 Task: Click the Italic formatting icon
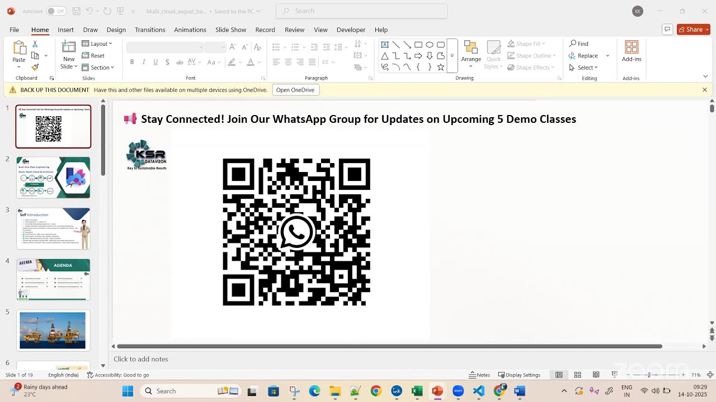tap(144, 62)
